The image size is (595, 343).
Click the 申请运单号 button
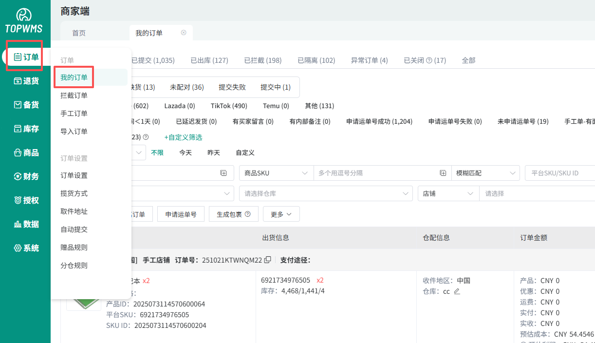(x=181, y=214)
